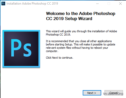The width and height of the screenshot is (126, 98).
Task: Minimize the Photoshop installer window
Action: (x=97, y=4)
